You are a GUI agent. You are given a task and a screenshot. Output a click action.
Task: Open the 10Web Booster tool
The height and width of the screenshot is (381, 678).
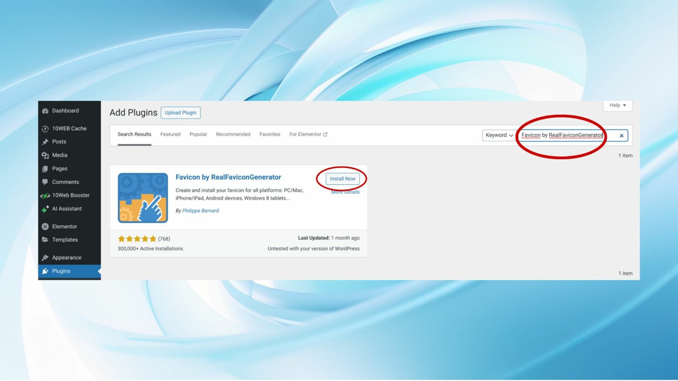pyautogui.click(x=45, y=195)
